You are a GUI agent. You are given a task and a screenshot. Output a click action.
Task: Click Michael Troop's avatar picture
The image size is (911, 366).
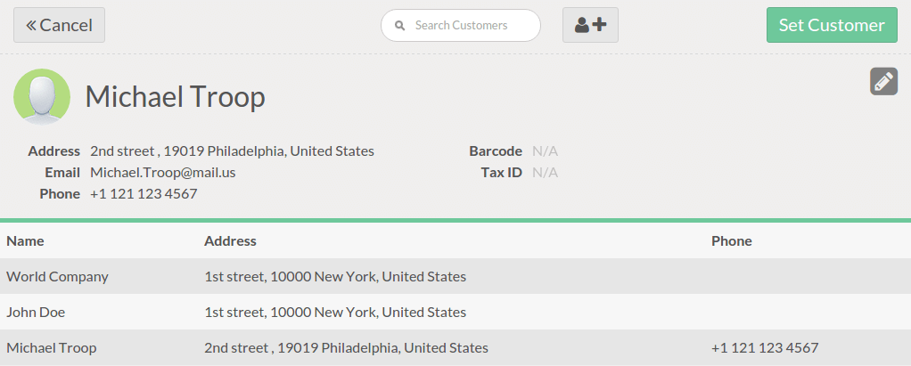[x=42, y=96]
